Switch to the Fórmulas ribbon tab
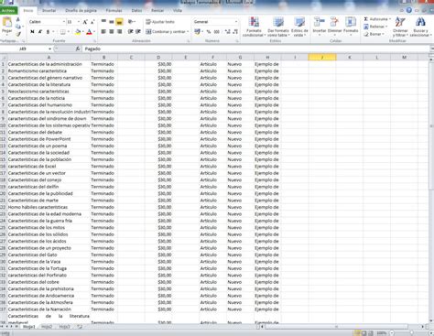 tap(114, 11)
